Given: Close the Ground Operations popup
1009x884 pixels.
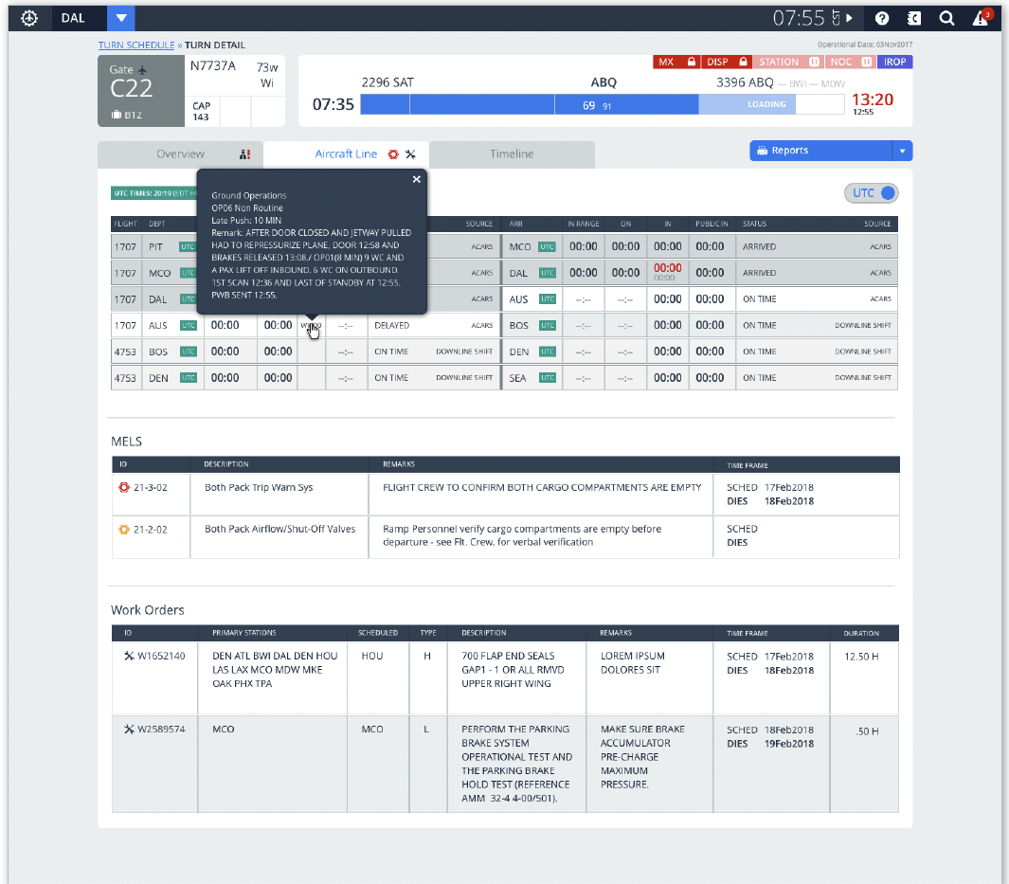Looking at the screenshot, I should point(416,179).
